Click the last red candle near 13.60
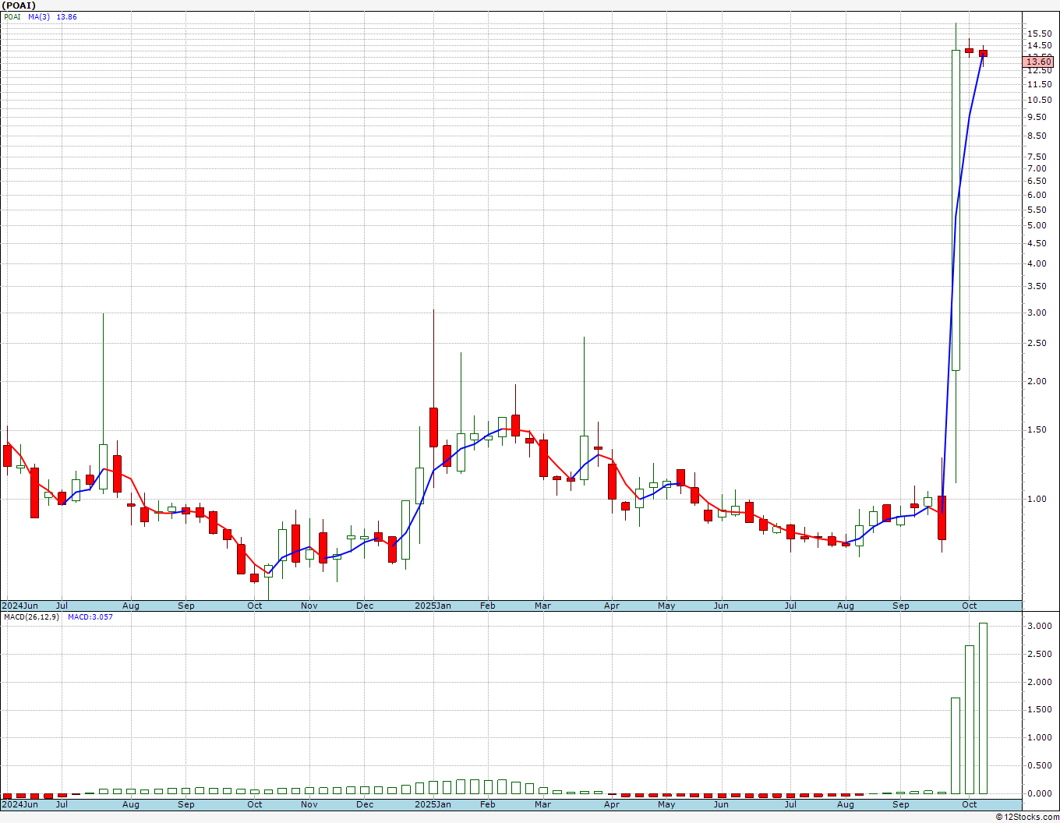The width and height of the screenshot is (1060, 823). pyautogui.click(x=983, y=53)
